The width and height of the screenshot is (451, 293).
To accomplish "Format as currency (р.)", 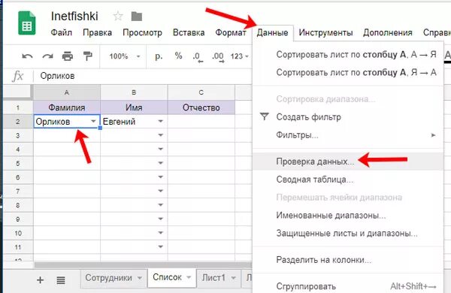I will [159, 56].
